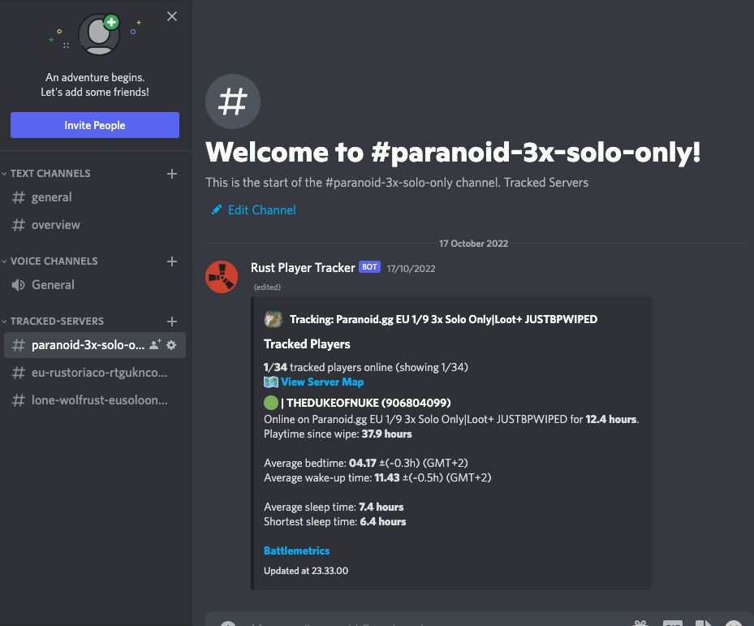Click the Shortest sleep time line
754x626 pixels.
tap(334, 521)
